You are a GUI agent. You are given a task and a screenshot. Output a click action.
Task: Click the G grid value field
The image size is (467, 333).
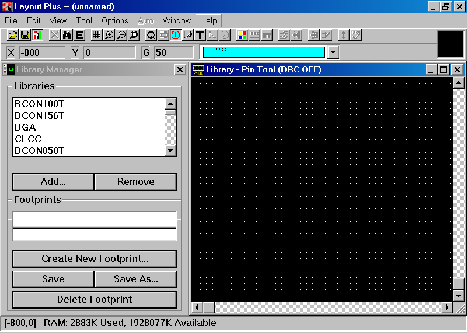[174, 52]
